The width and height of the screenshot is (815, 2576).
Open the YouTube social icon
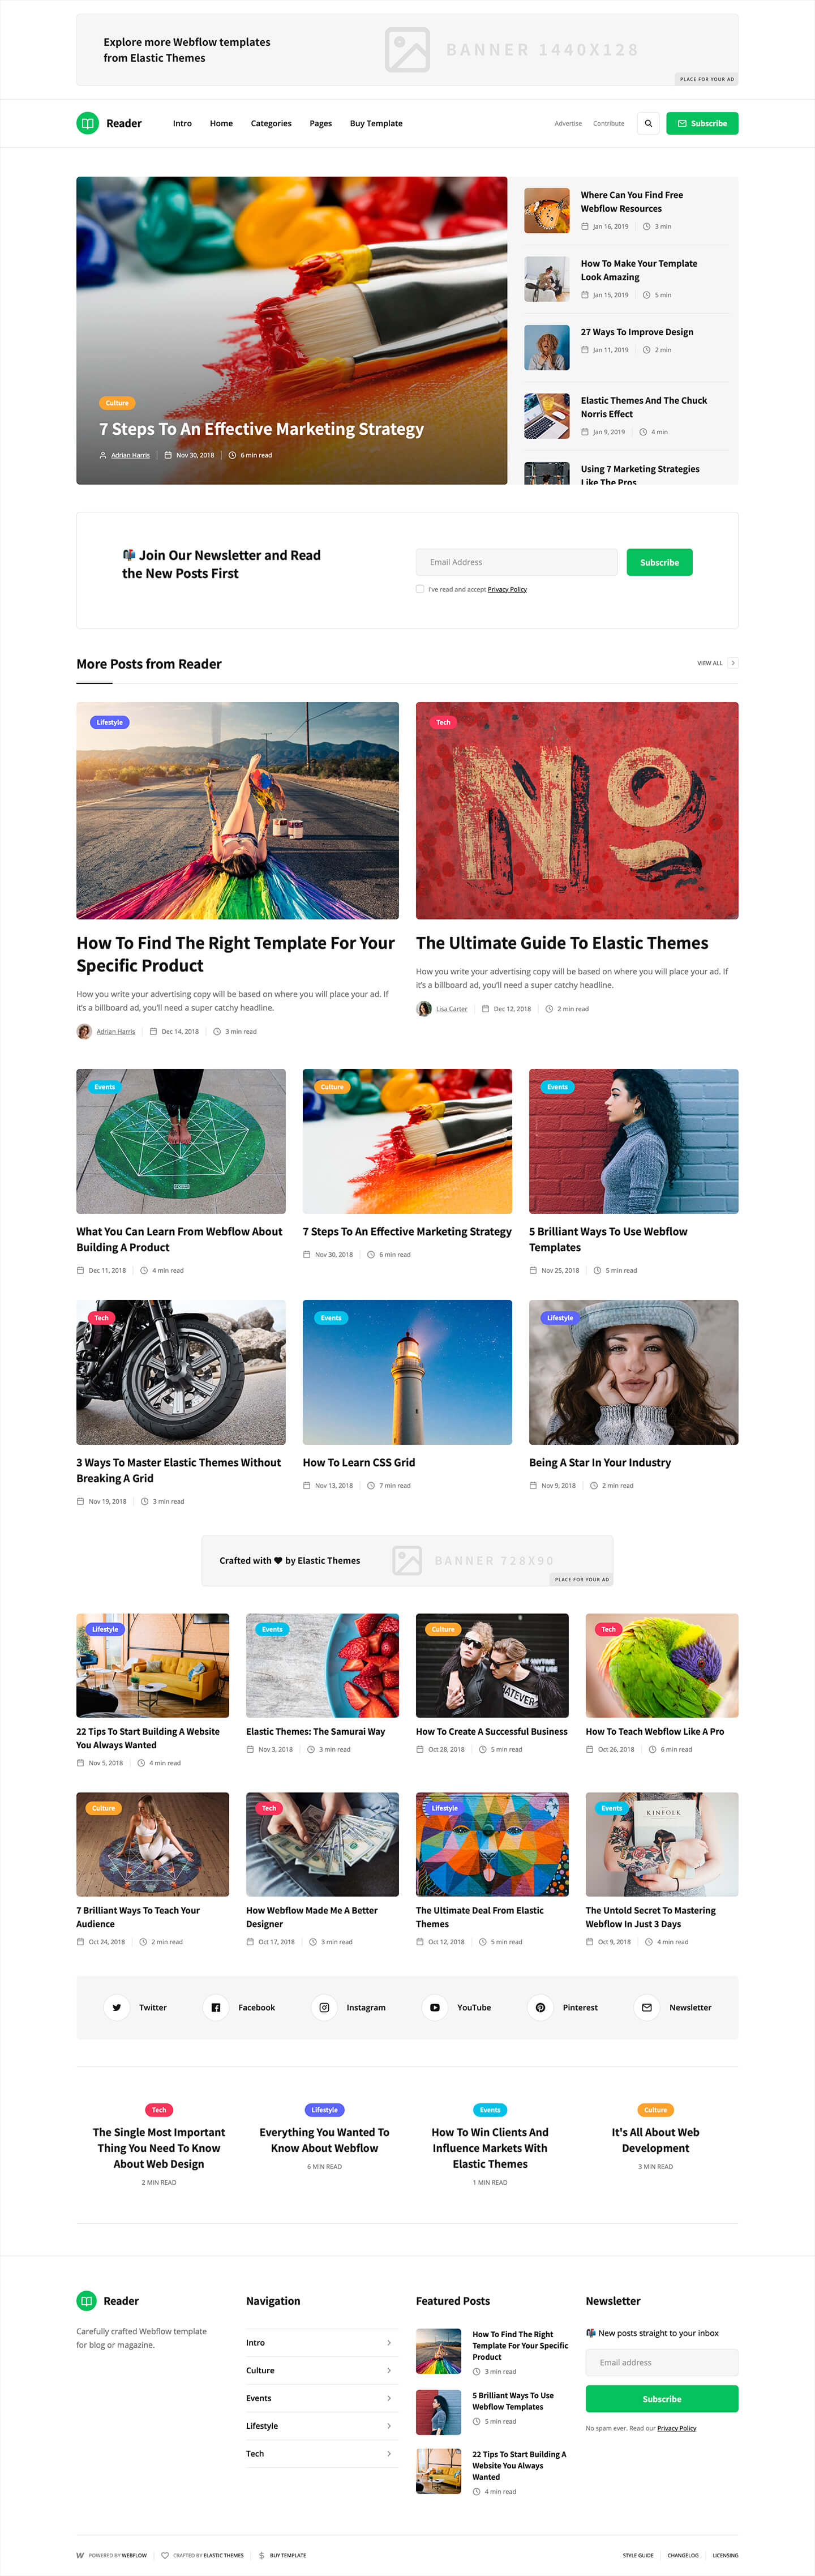point(435,2007)
